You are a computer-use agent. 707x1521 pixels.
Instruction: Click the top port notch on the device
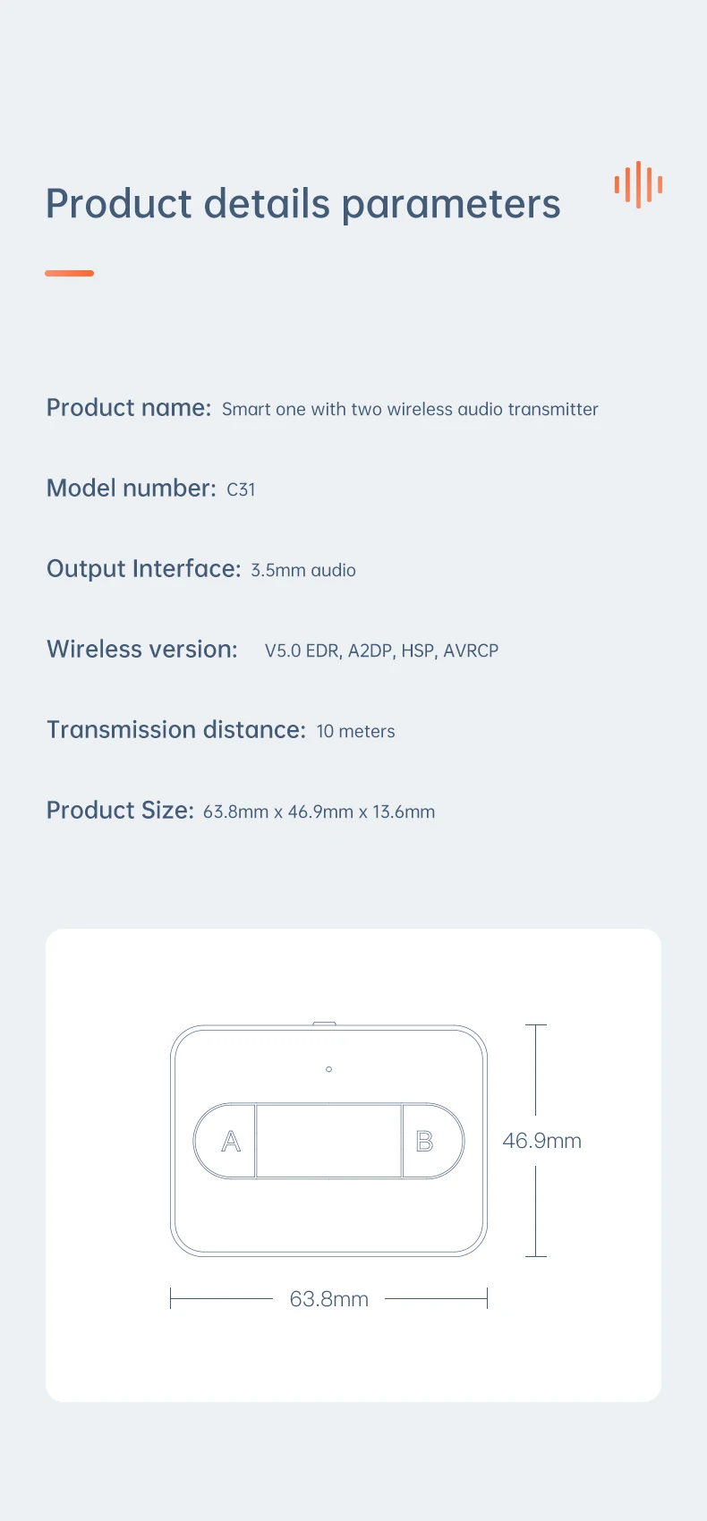pyautogui.click(x=325, y=1023)
